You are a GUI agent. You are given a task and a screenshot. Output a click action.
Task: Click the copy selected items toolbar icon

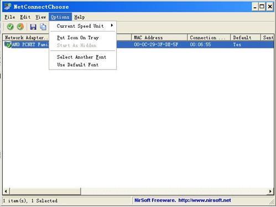point(43,27)
